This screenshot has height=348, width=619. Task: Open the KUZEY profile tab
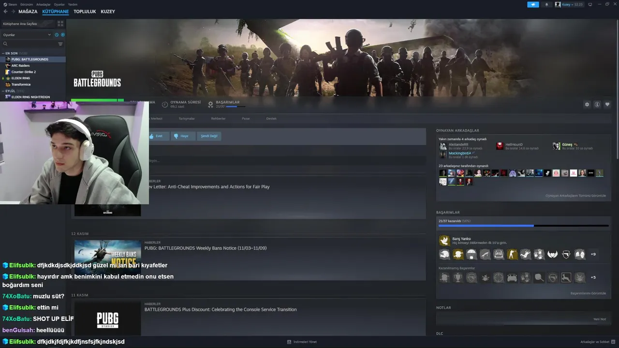click(108, 11)
